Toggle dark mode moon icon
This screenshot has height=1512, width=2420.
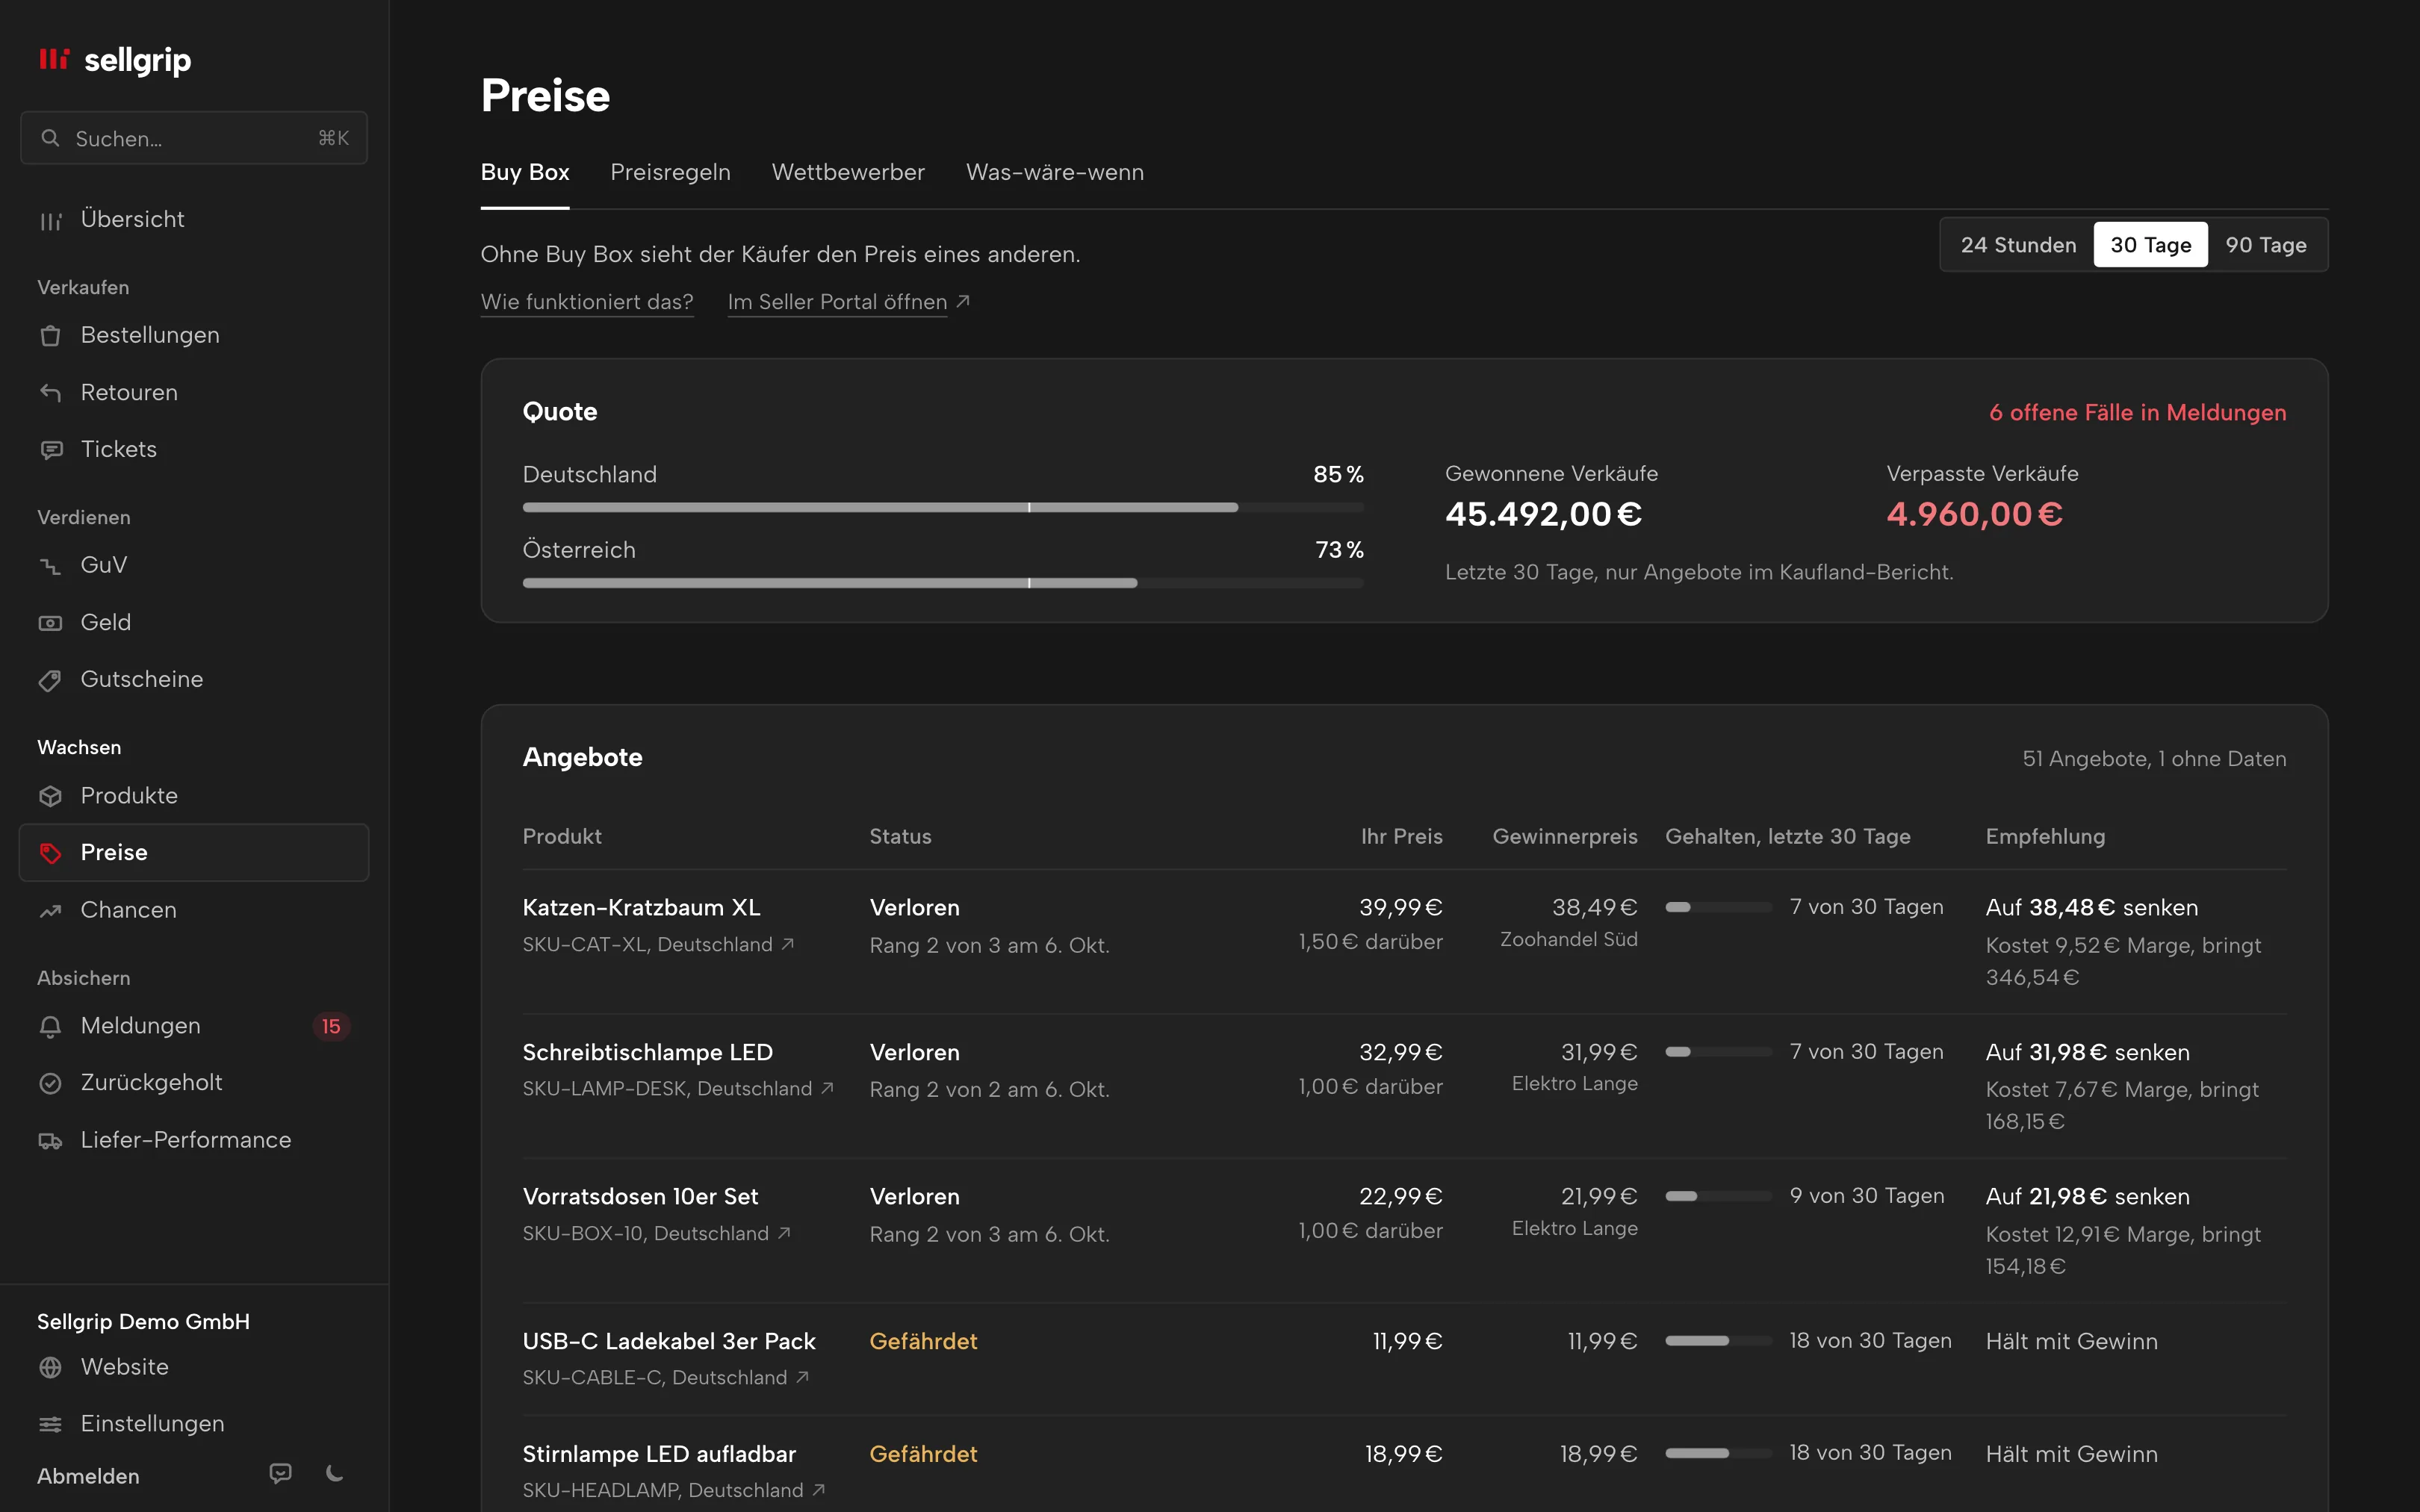click(x=335, y=1473)
